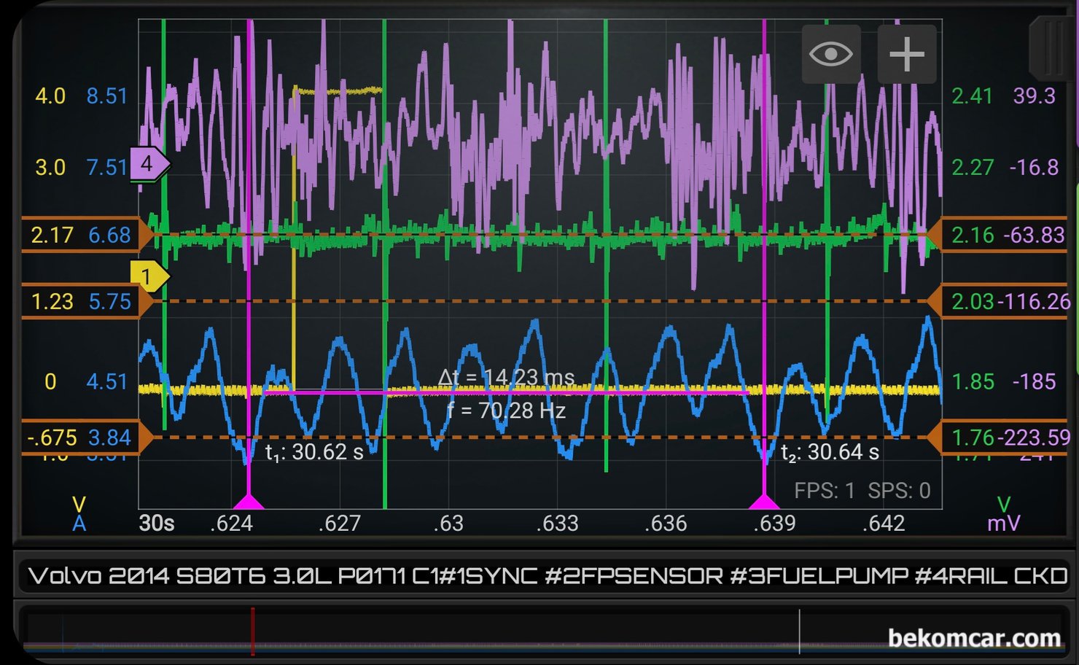Viewport: 1079px width, 665px height.
Task: Click the purple mV unit label
Action: (1004, 524)
